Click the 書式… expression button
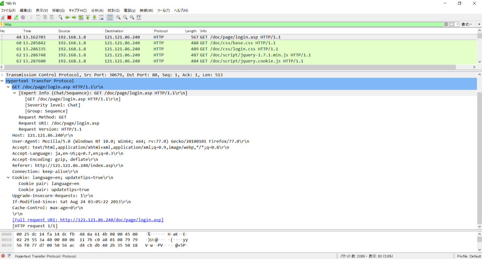 click(467, 24)
